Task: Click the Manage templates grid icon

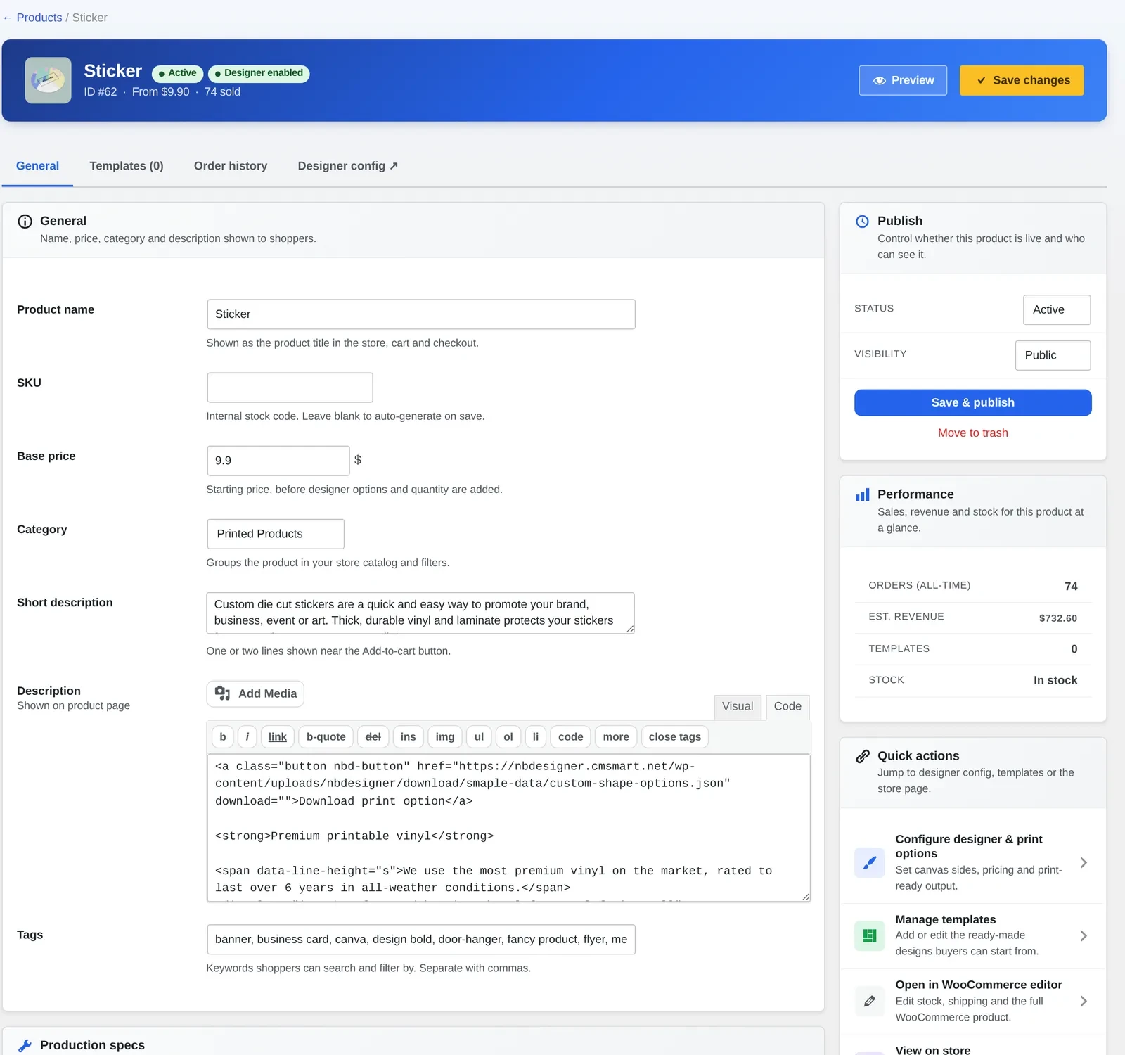Action: coord(869,936)
